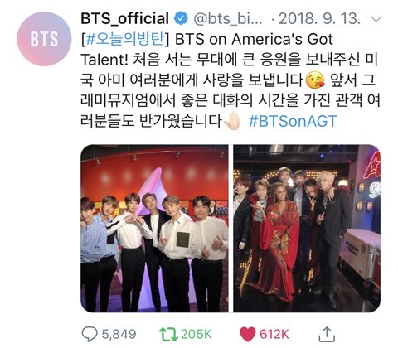Expand the tweet options chevron
The height and width of the screenshot is (348, 398).
(376, 19)
